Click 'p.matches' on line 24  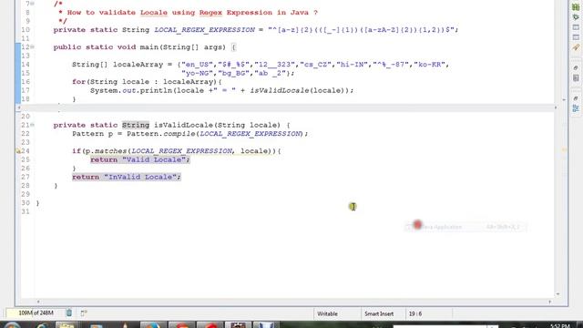[106, 151]
